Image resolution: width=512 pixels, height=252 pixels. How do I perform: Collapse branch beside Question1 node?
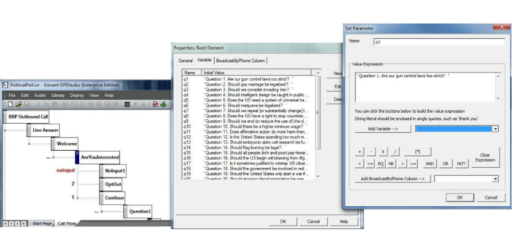pyautogui.click(x=102, y=211)
